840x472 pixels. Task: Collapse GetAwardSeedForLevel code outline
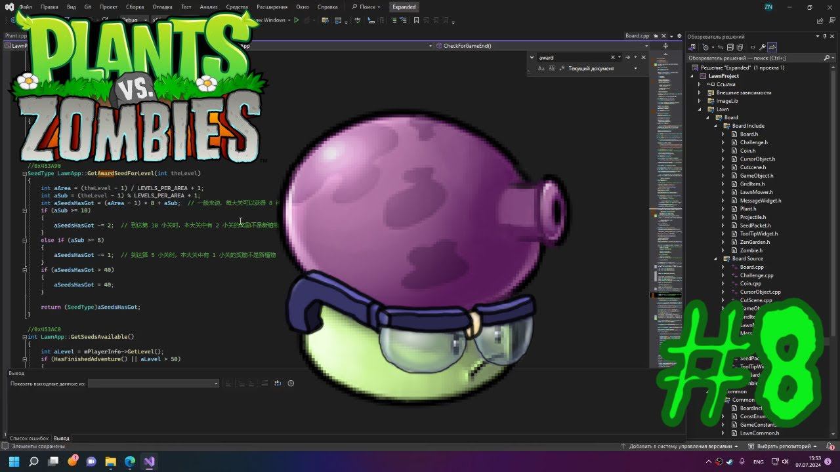24,174
